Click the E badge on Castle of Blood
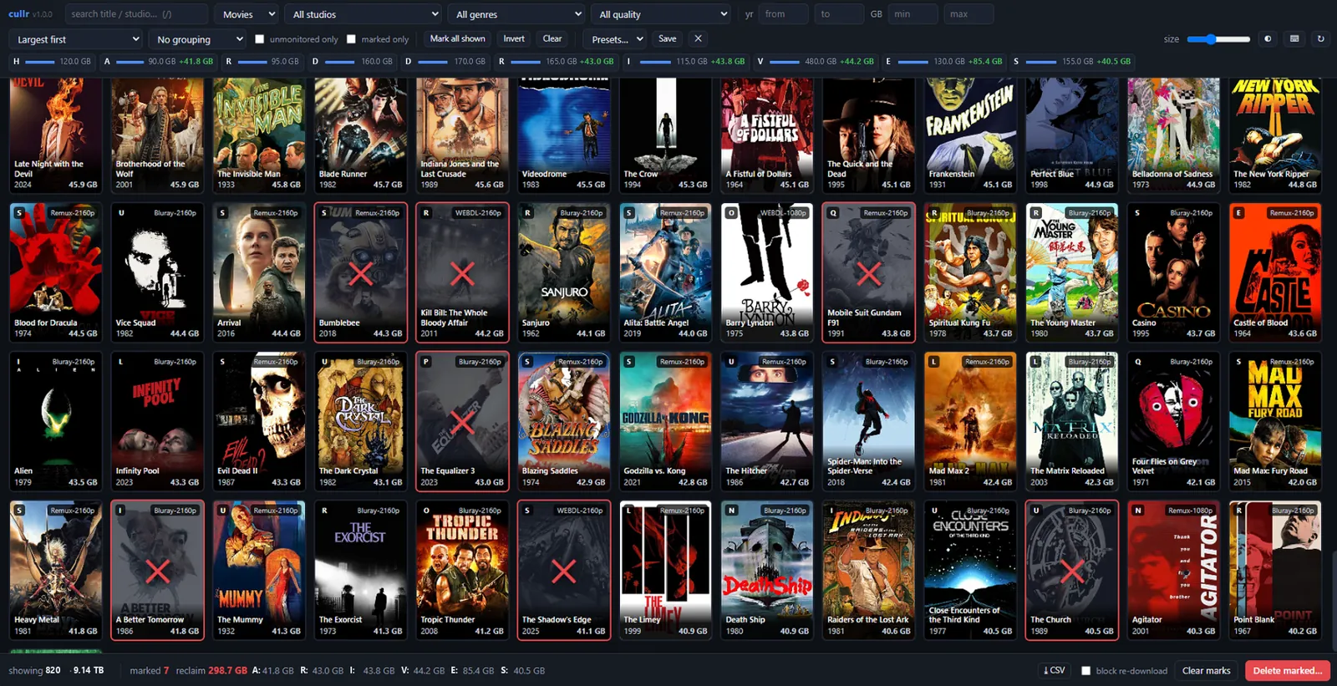1337x686 pixels. [1239, 213]
